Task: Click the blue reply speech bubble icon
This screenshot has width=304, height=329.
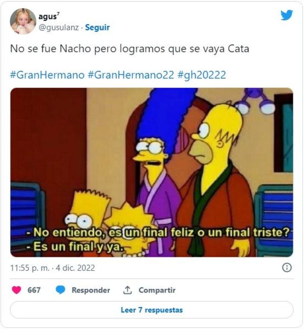Action: 60,290
